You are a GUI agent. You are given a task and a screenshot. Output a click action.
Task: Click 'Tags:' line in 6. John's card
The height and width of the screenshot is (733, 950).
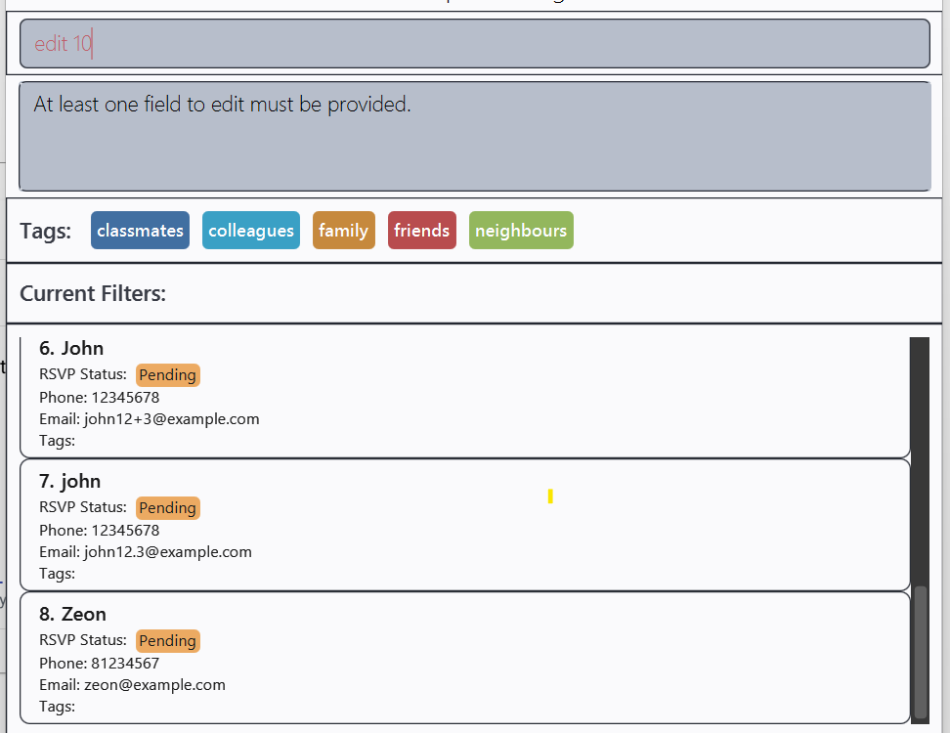click(x=57, y=441)
